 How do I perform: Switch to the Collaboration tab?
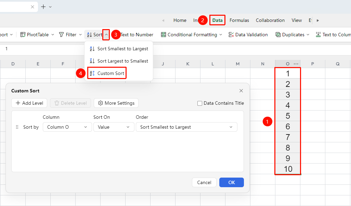270,21
